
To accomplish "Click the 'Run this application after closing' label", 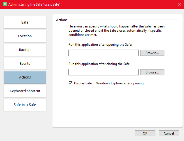I will tap(100, 64).
